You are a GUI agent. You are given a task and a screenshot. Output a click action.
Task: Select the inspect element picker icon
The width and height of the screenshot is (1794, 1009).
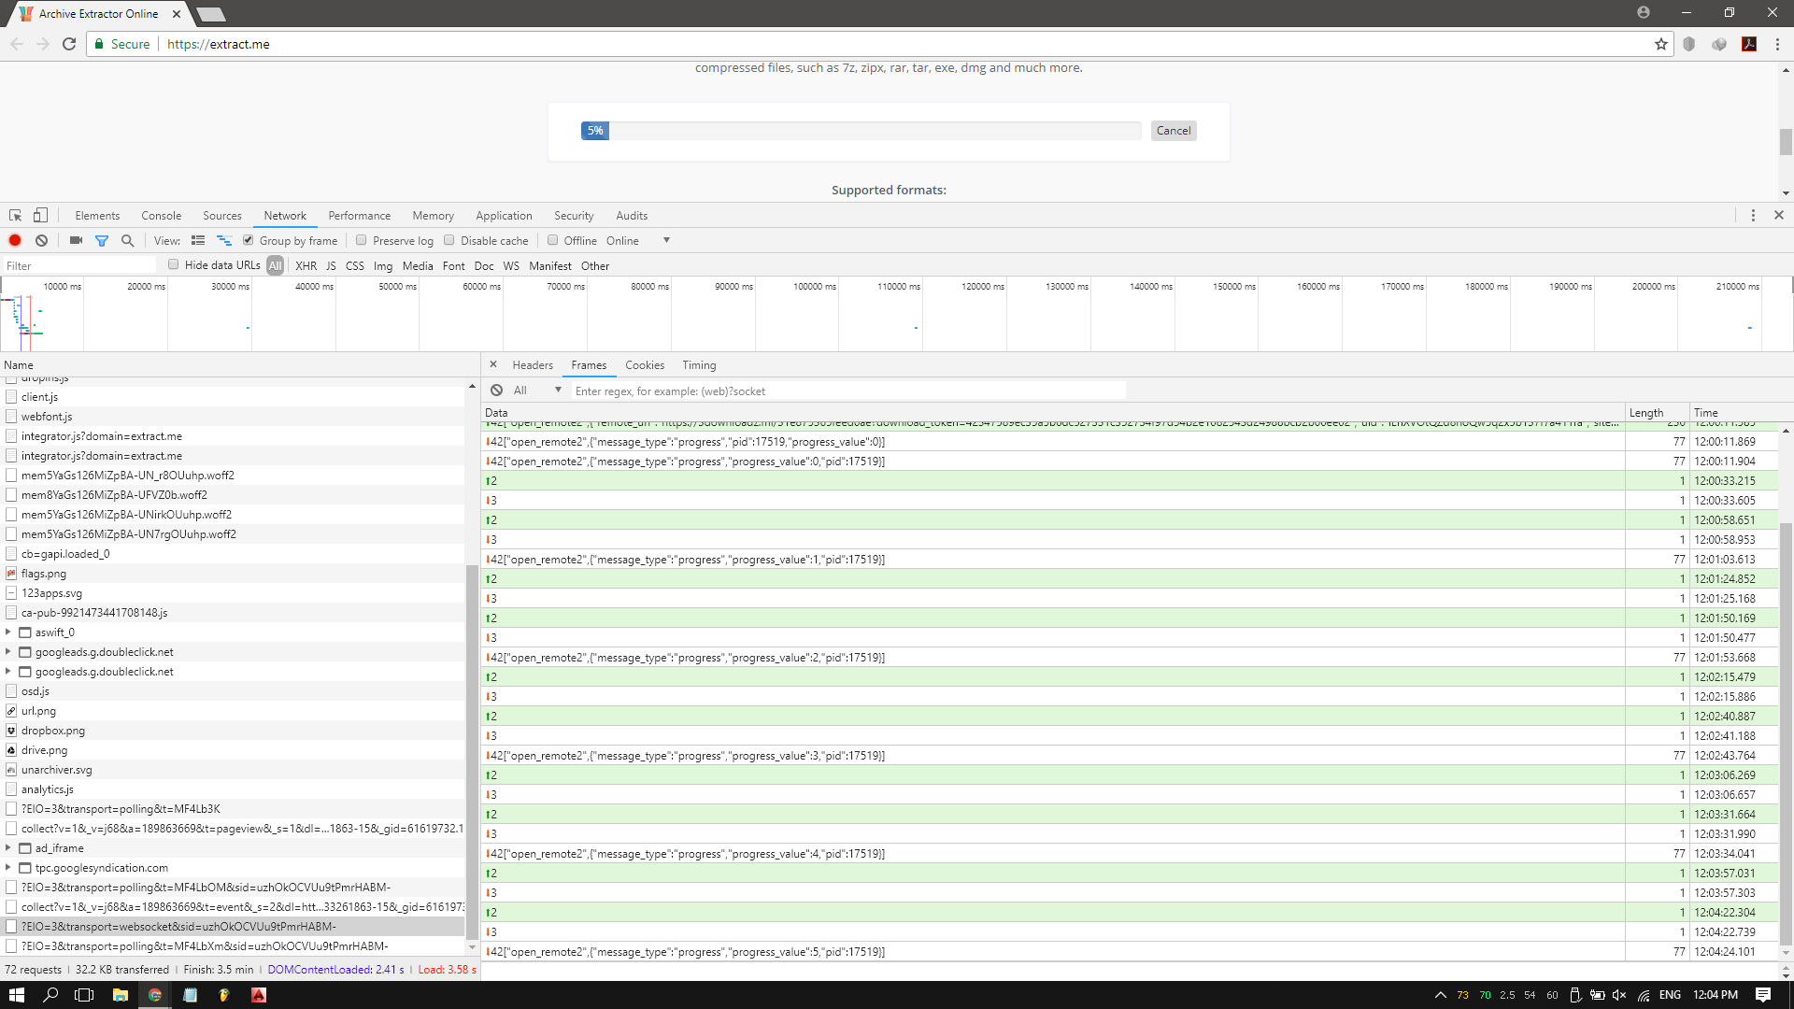(x=15, y=215)
